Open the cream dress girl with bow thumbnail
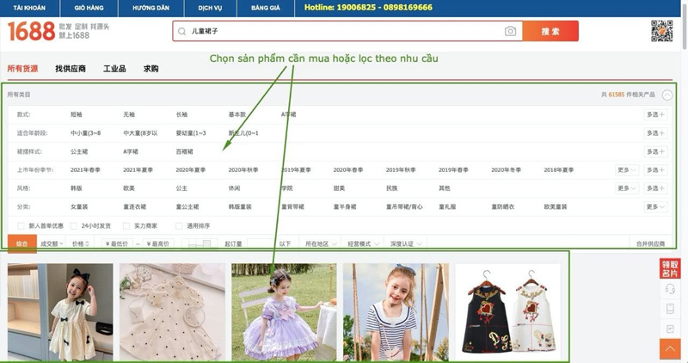 [x=60, y=312]
